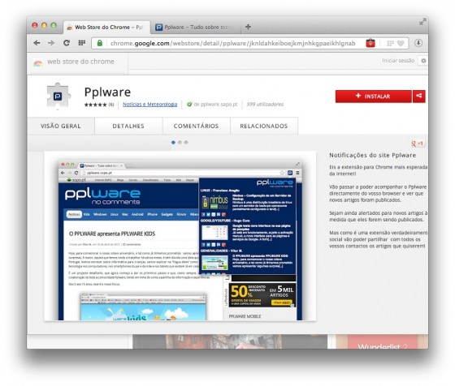The image size is (455, 386).
Task: Click the green padlock security icon
Action: coord(99,43)
